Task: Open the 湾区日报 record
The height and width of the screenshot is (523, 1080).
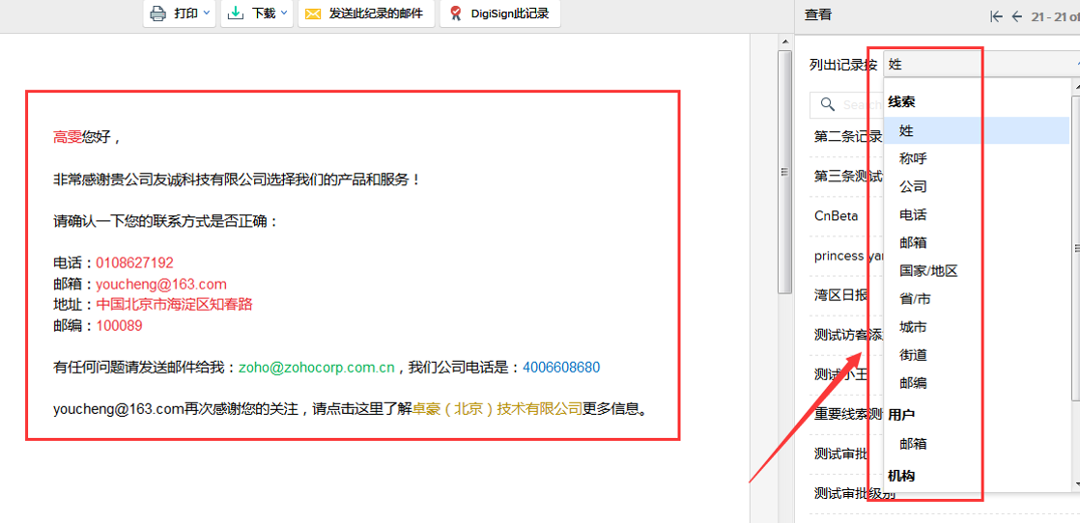Action: [x=841, y=296]
